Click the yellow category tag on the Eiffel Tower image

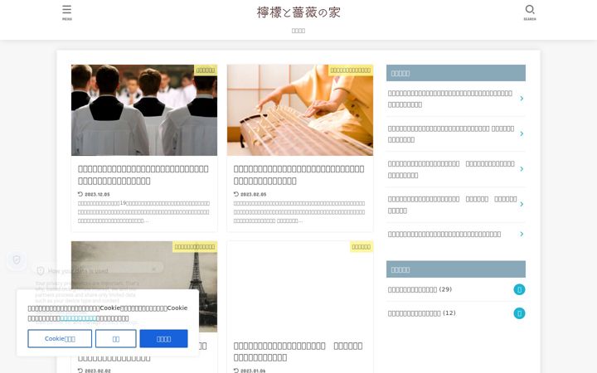(x=195, y=247)
